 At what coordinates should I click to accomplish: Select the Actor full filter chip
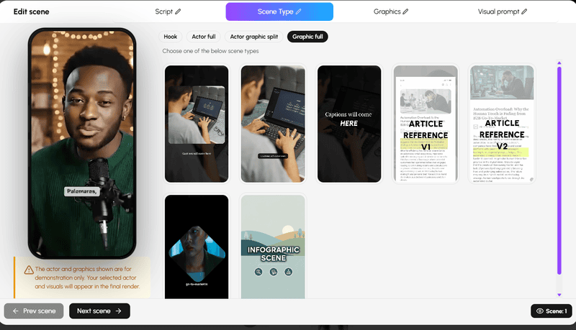tap(203, 37)
